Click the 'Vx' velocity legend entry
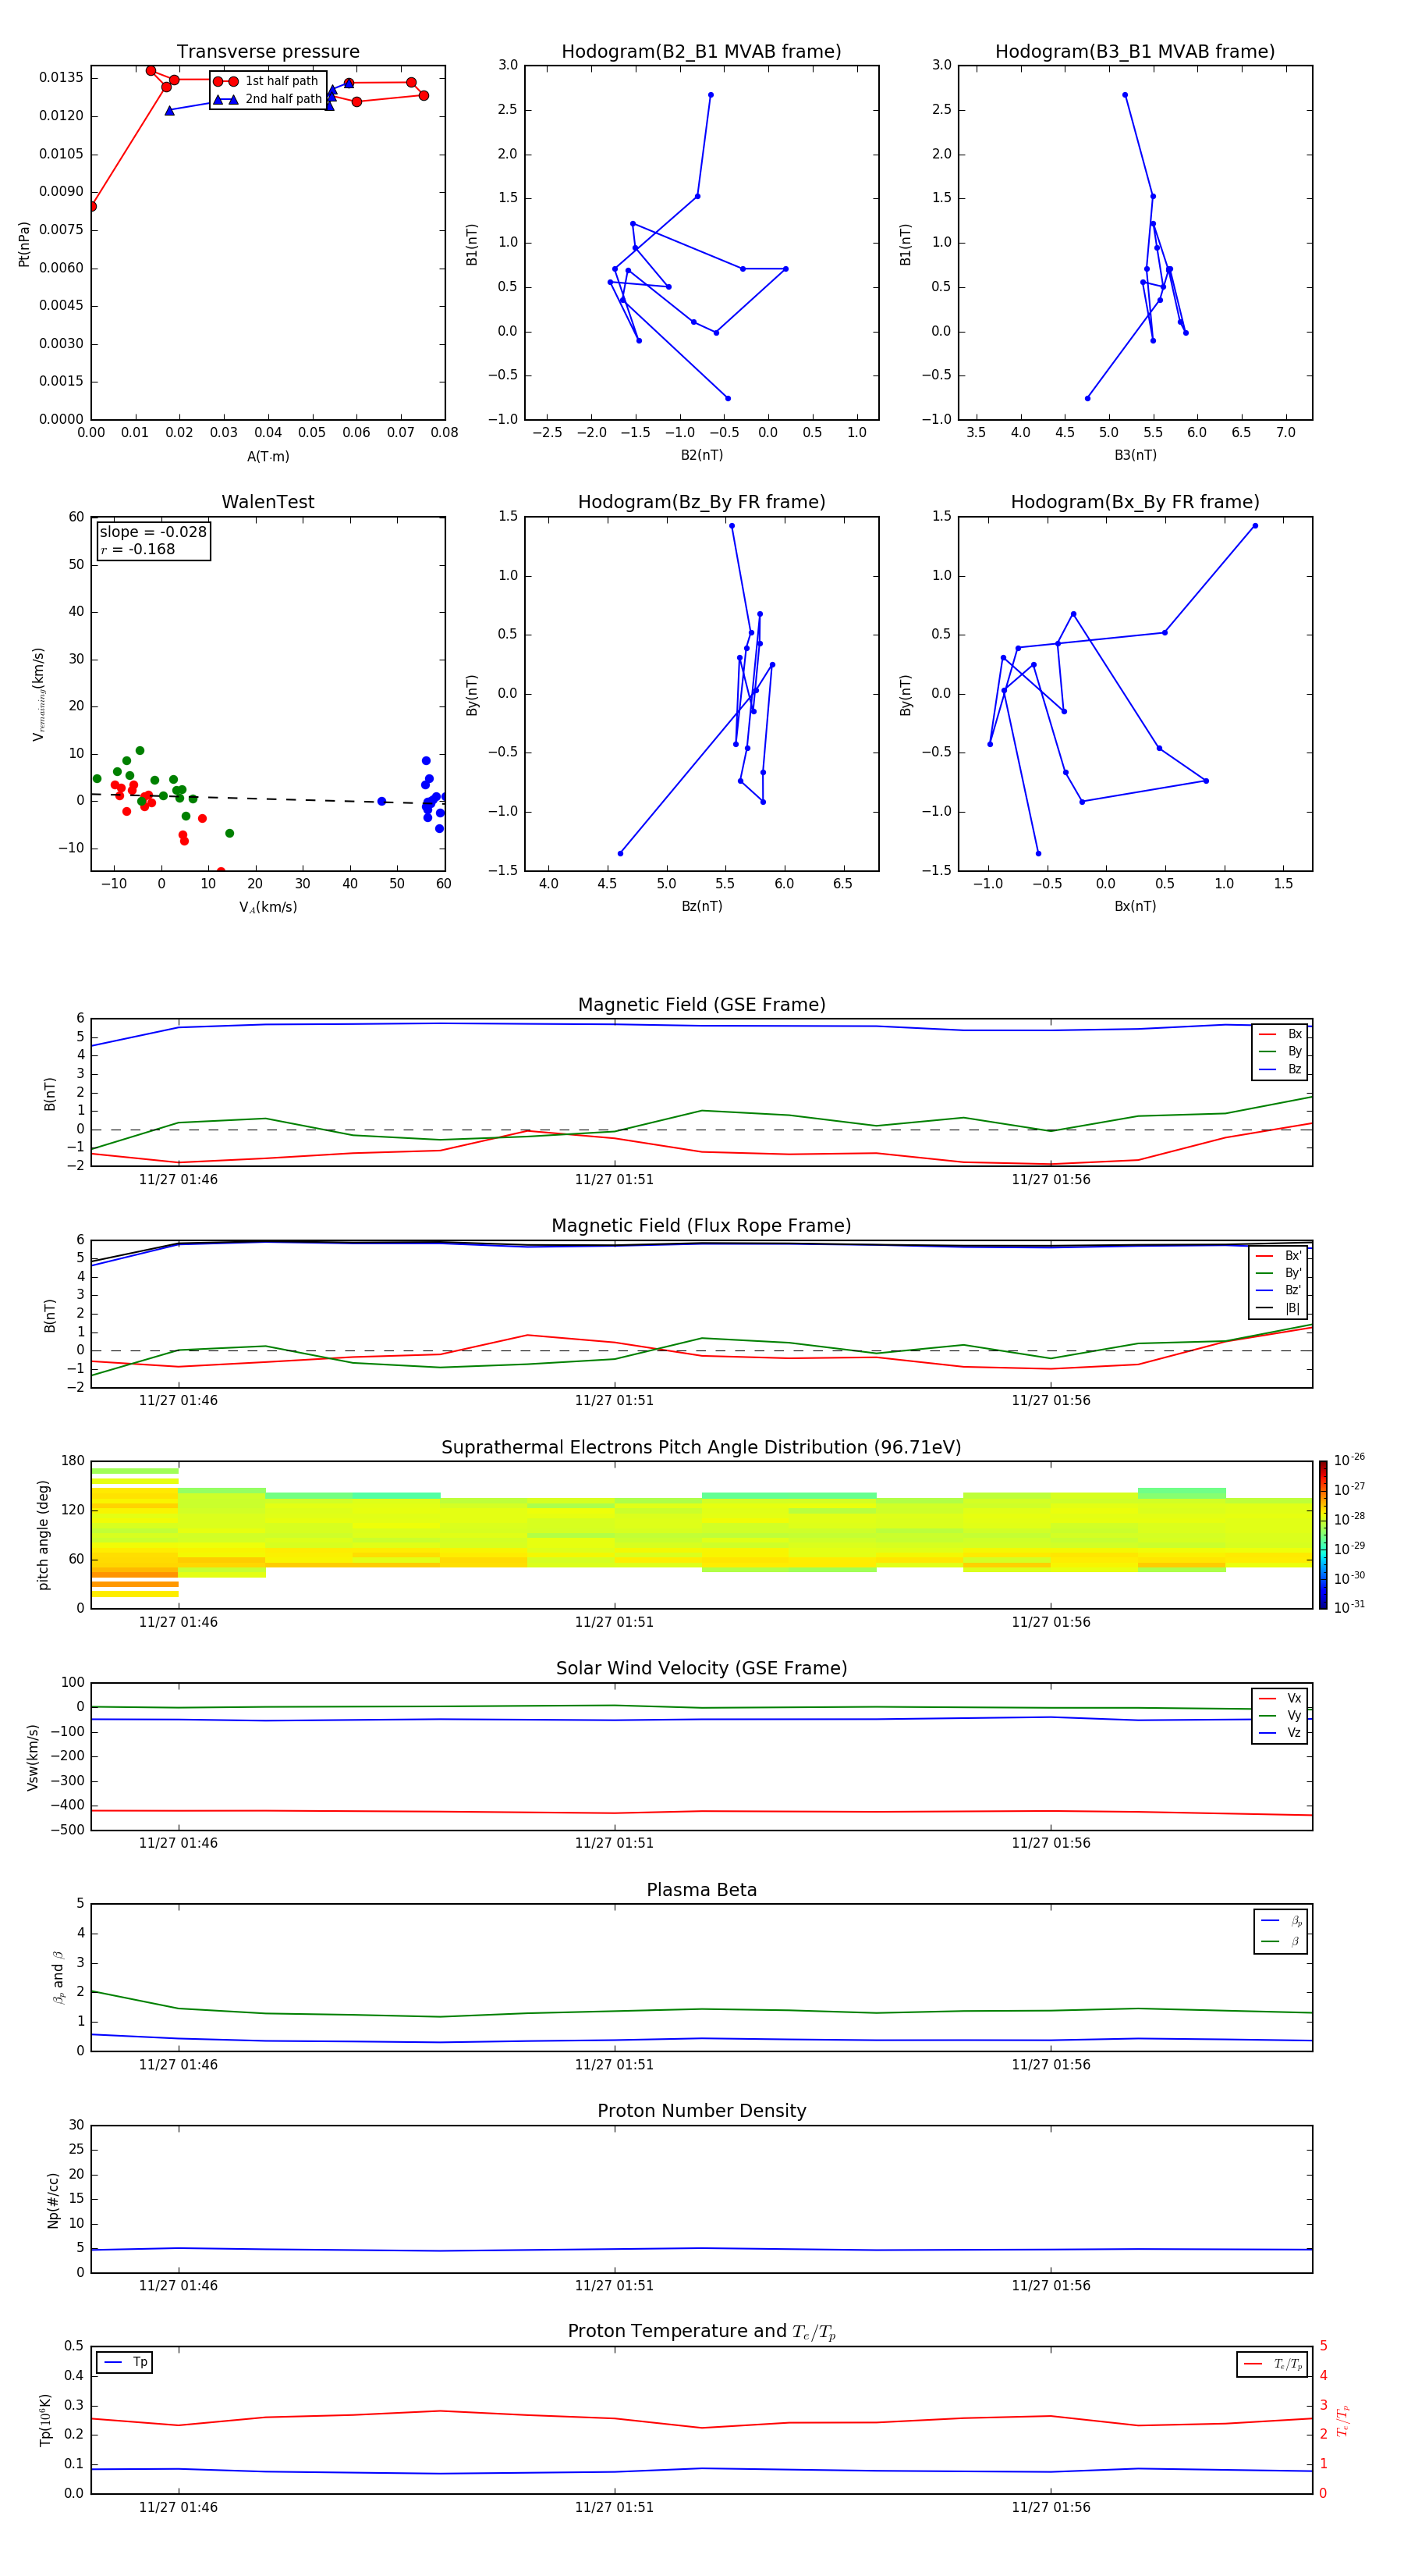The width and height of the screenshot is (1404, 2576). 1280,1698
